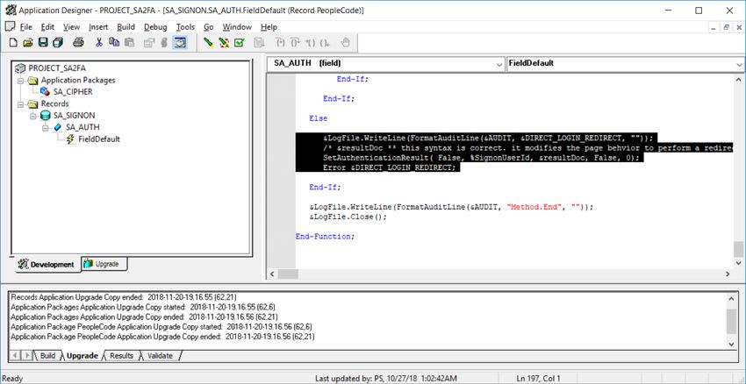Image resolution: width=746 pixels, height=384 pixels.
Task: Click the green marker with red X icon
Action: (x=224, y=43)
